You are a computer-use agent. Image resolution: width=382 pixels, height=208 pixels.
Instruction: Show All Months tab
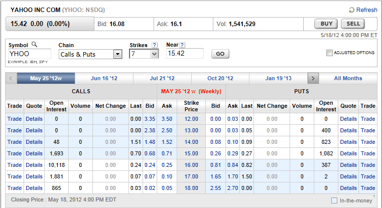(348, 78)
